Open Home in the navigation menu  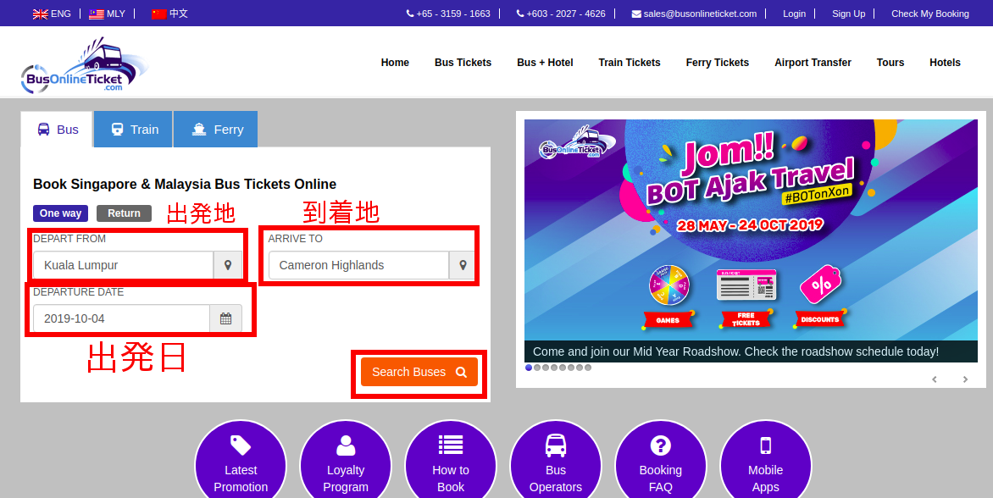pyautogui.click(x=395, y=63)
